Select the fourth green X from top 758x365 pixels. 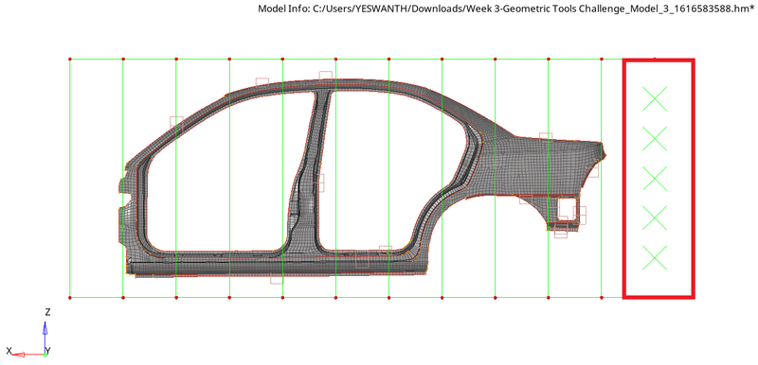tap(655, 217)
